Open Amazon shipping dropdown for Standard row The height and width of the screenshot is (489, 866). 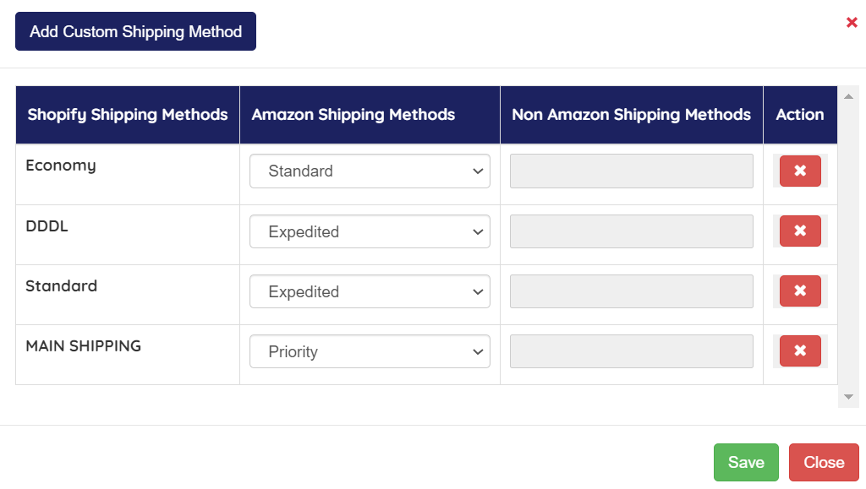pos(370,291)
